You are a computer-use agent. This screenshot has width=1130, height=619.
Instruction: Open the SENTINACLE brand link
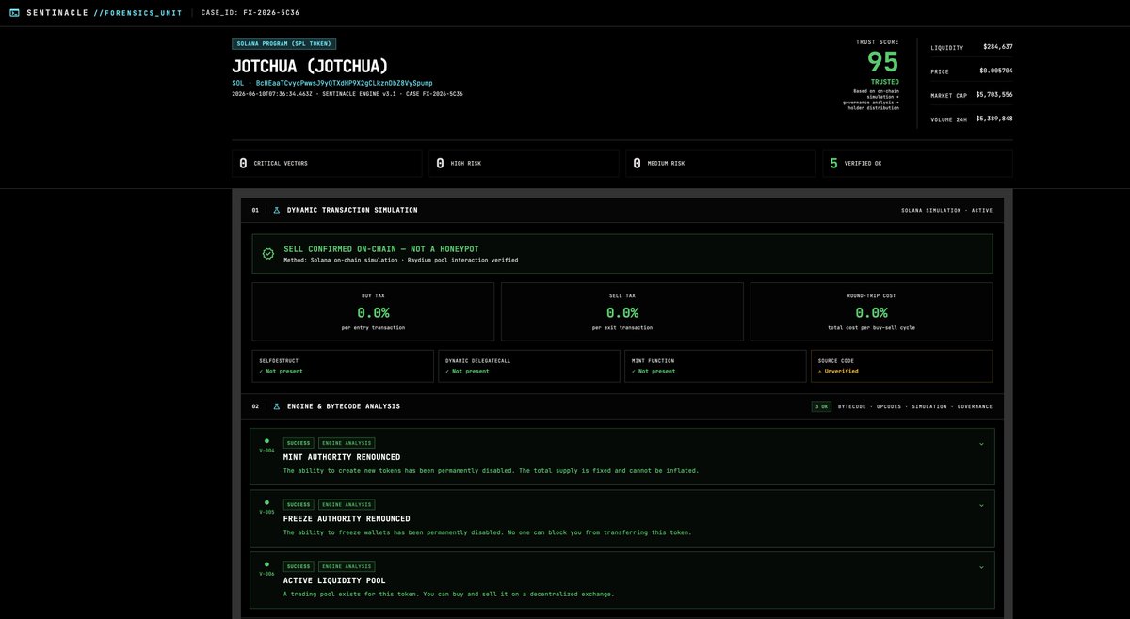56,13
